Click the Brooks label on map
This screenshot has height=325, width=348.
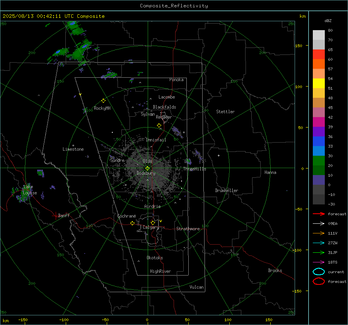click(x=275, y=271)
